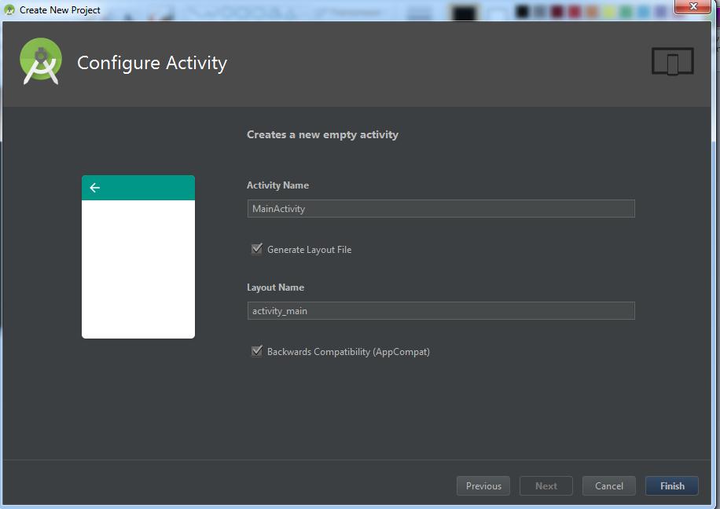The width and height of the screenshot is (720, 509).
Task: Click 'Creates a new empty activity' text
Action: coord(322,134)
